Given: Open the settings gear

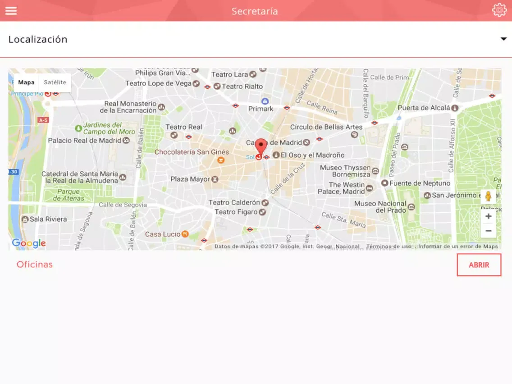Looking at the screenshot, I should pos(499,10).
